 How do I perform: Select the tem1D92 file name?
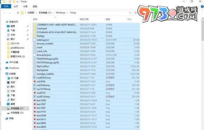point(41,100)
